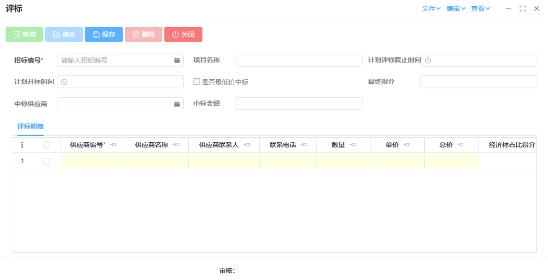Toggle fullscreen for the 评标 window
This screenshot has width=548, height=280.
pyautogui.click(x=523, y=9)
